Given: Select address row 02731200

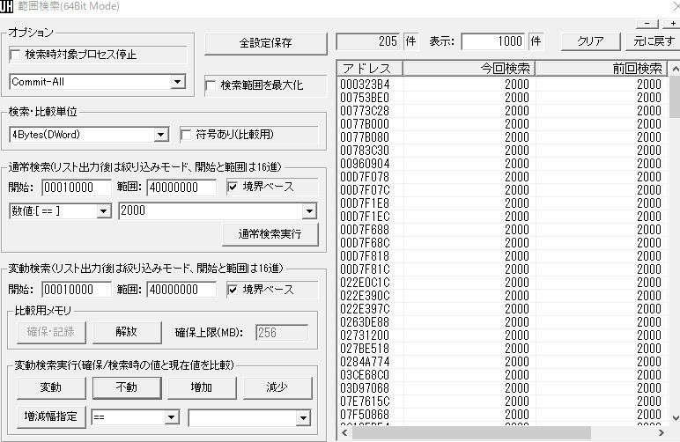Looking at the screenshot, I should point(503,335).
